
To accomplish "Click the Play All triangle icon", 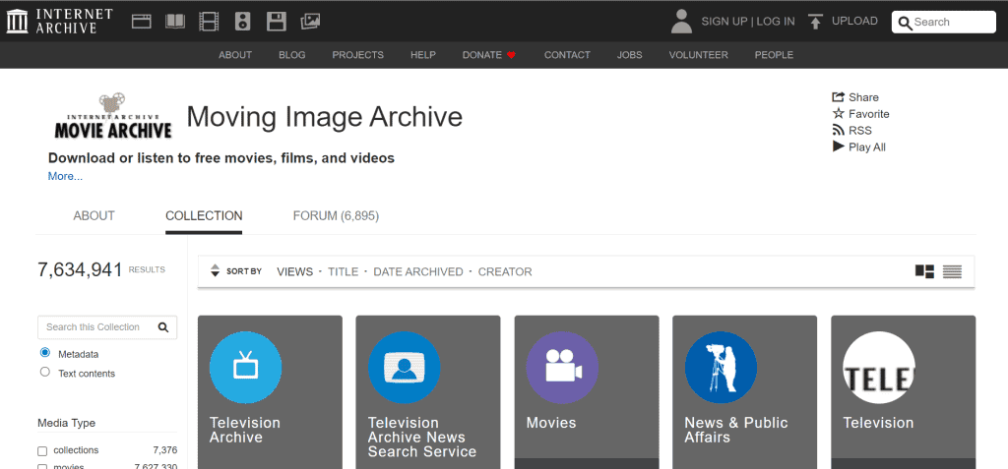I will click(x=839, y=147).
